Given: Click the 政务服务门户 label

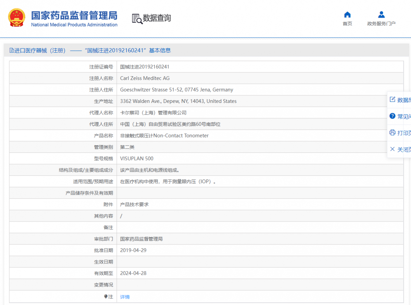Looking at the screenshot, I should tap(381, 24).
